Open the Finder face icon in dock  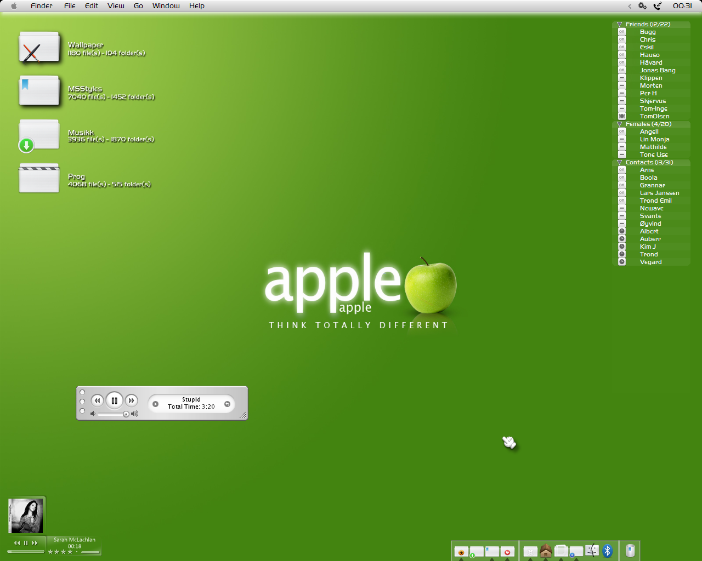(x=592, y=551)
